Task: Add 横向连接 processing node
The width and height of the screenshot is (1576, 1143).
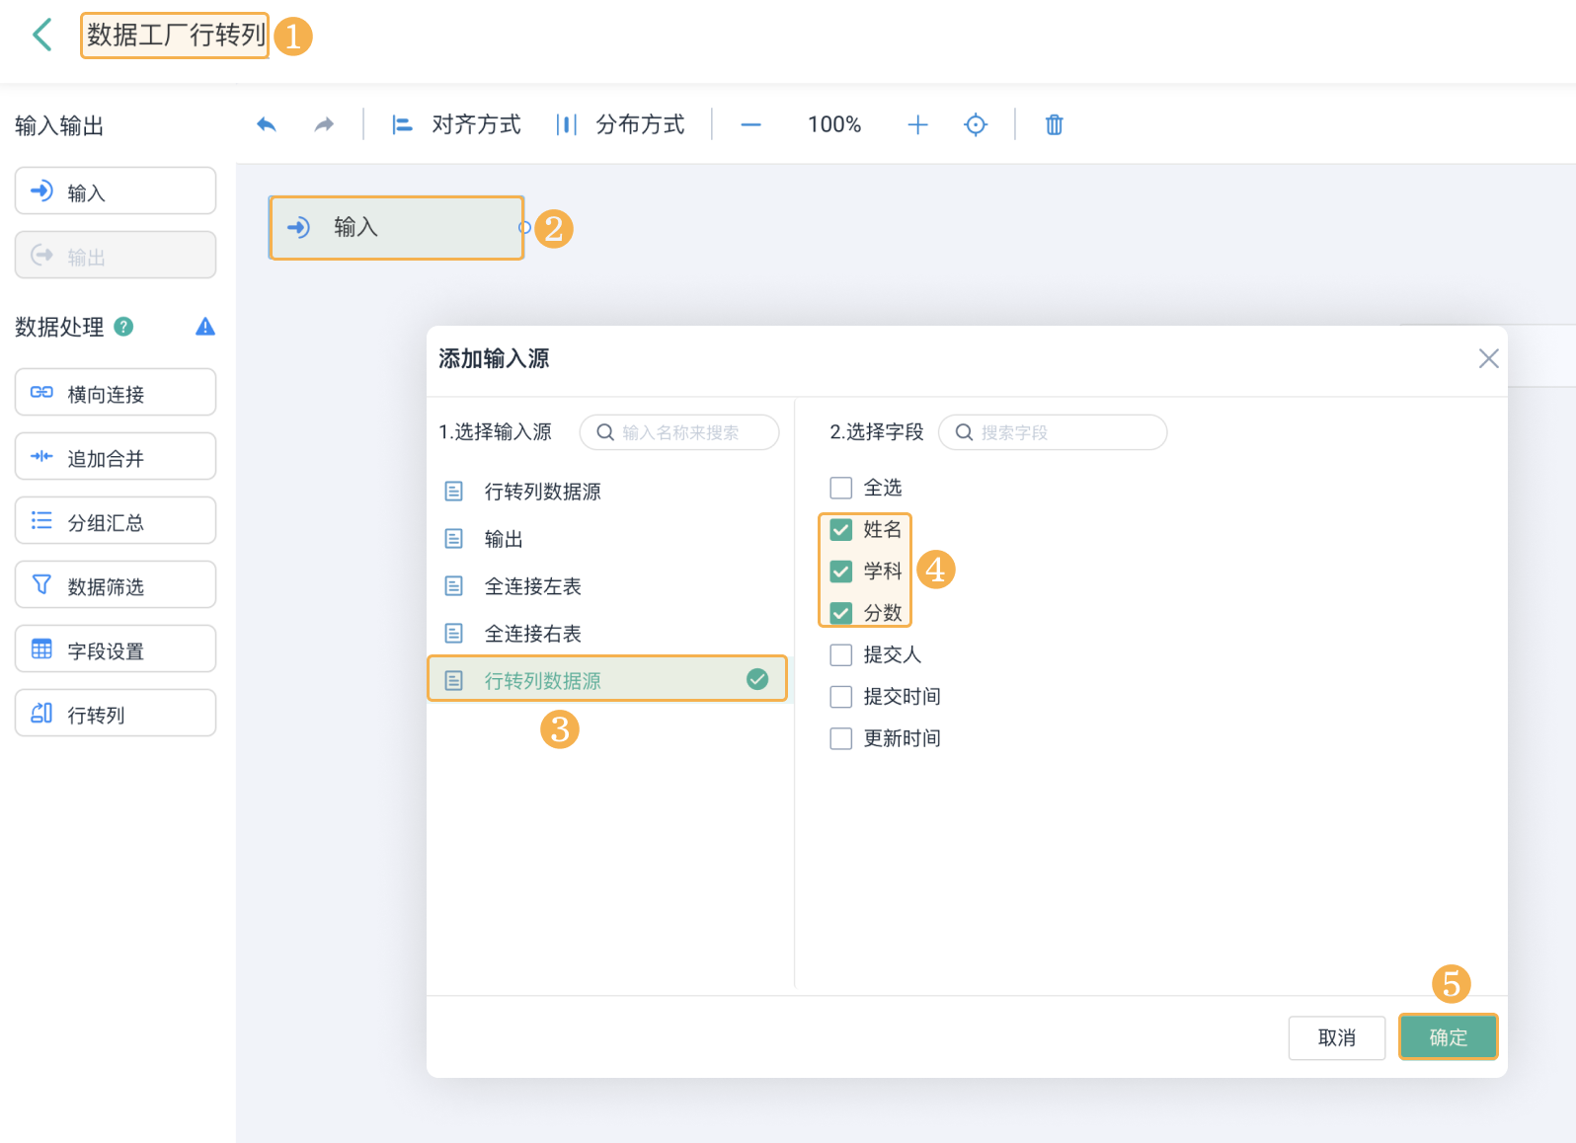Action: (x=116, y=393)
